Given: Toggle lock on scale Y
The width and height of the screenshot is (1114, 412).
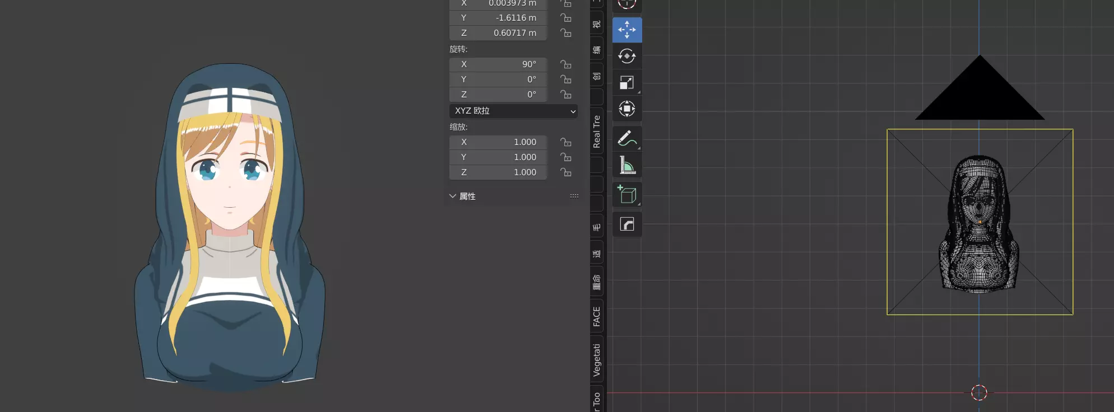Looking at the screenshot, I should point(566,157).
